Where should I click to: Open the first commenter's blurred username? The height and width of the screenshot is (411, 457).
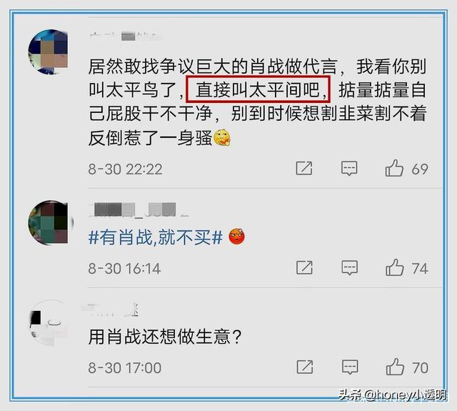coord(125,36)
